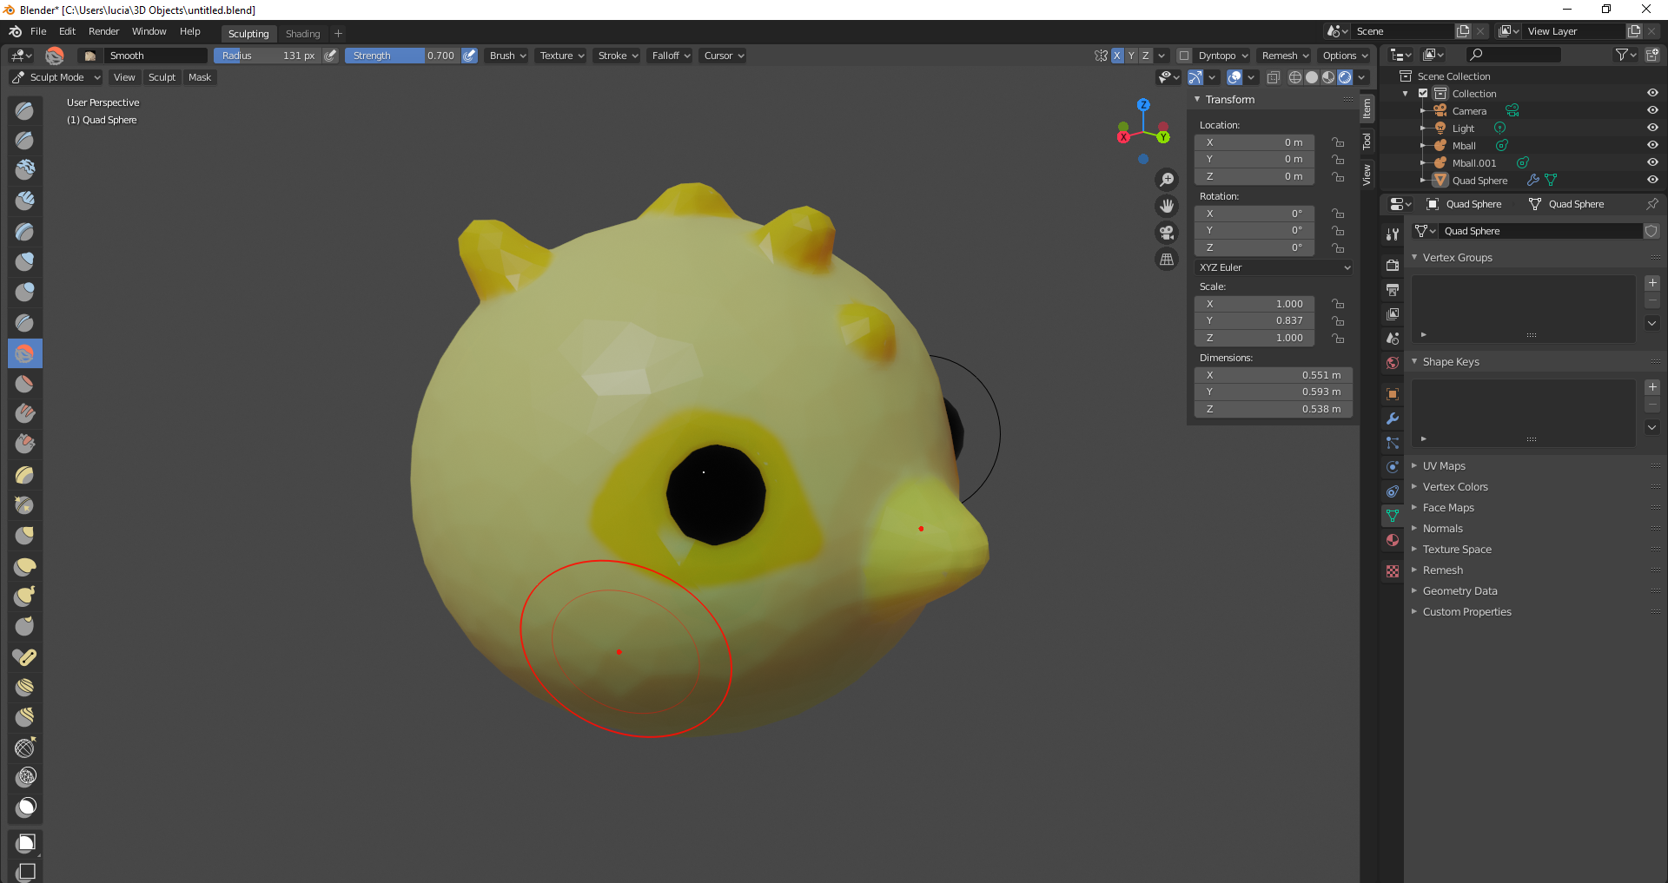Expand the Geometry Data panel
The height and width of the screenshot is (883, 1668).
click(1459, 591)
